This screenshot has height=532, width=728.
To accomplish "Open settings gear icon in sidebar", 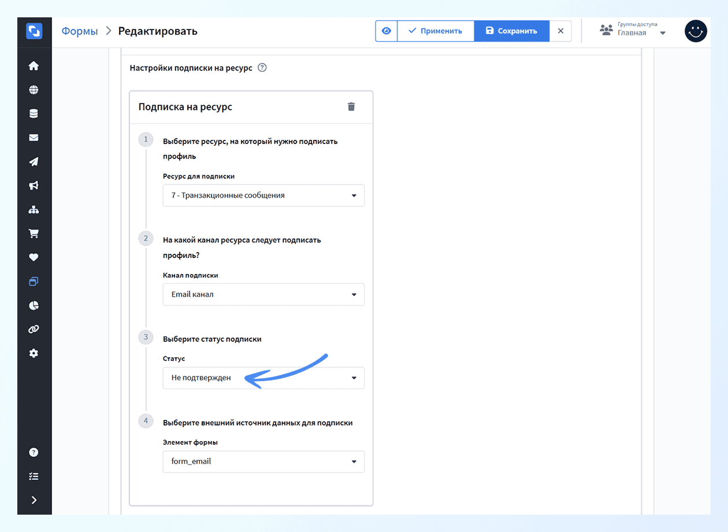I will 34,353.
